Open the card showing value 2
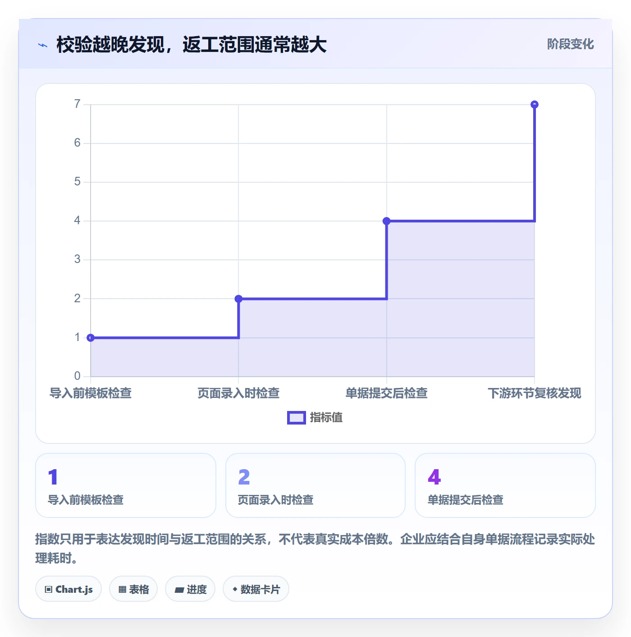Screen dimensions: 631x637 pyautogui.click(x=315, y=485)
